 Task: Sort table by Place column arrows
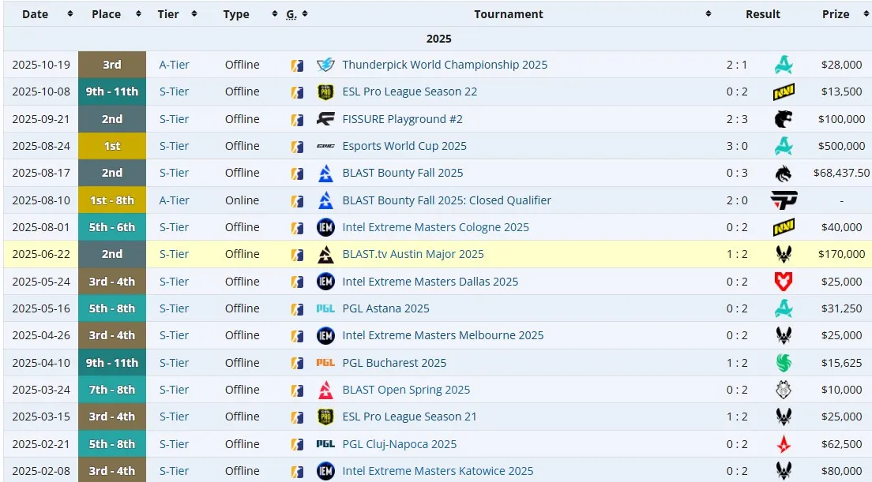[138, 14]
